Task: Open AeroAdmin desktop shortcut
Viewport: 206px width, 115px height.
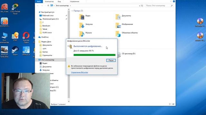Action: [x=4, y=22]
